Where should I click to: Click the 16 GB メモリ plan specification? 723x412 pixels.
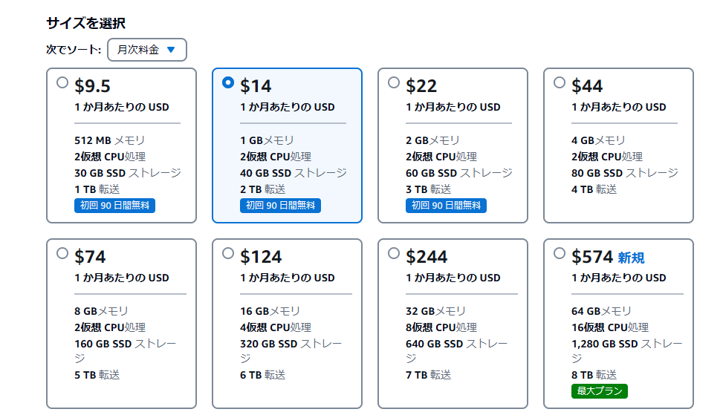pyautogui.click(x=270, y=311)
